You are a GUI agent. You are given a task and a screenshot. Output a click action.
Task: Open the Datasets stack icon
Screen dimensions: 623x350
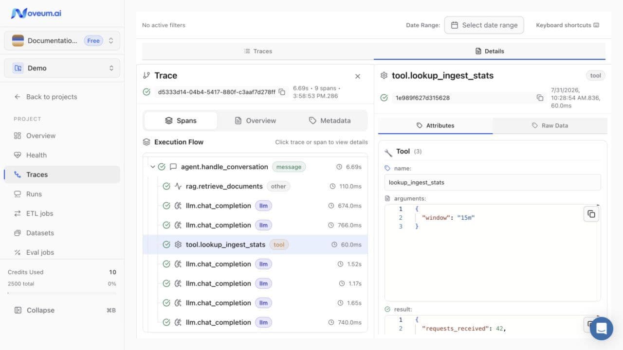(x=18, y=233)
